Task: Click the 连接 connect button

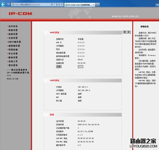Action: point(59,67)
